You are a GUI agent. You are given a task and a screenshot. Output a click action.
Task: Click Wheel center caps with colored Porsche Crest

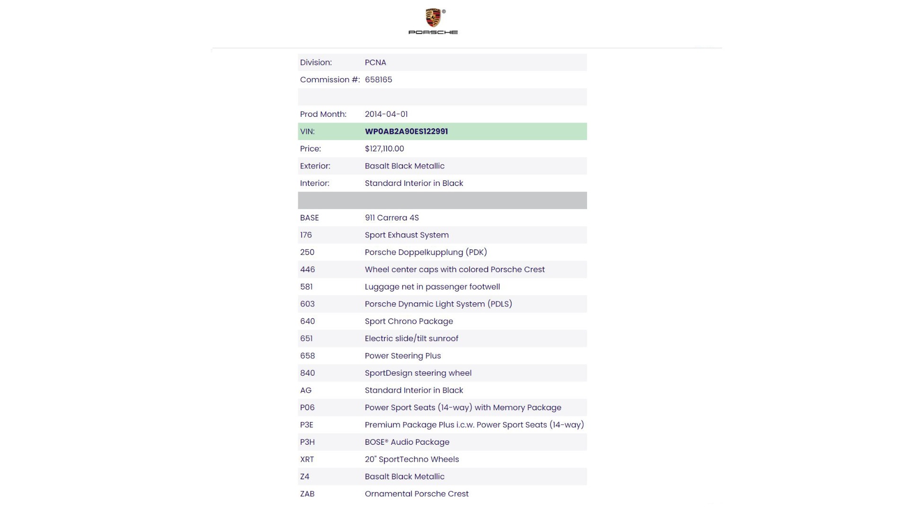(x=454, y=270)
